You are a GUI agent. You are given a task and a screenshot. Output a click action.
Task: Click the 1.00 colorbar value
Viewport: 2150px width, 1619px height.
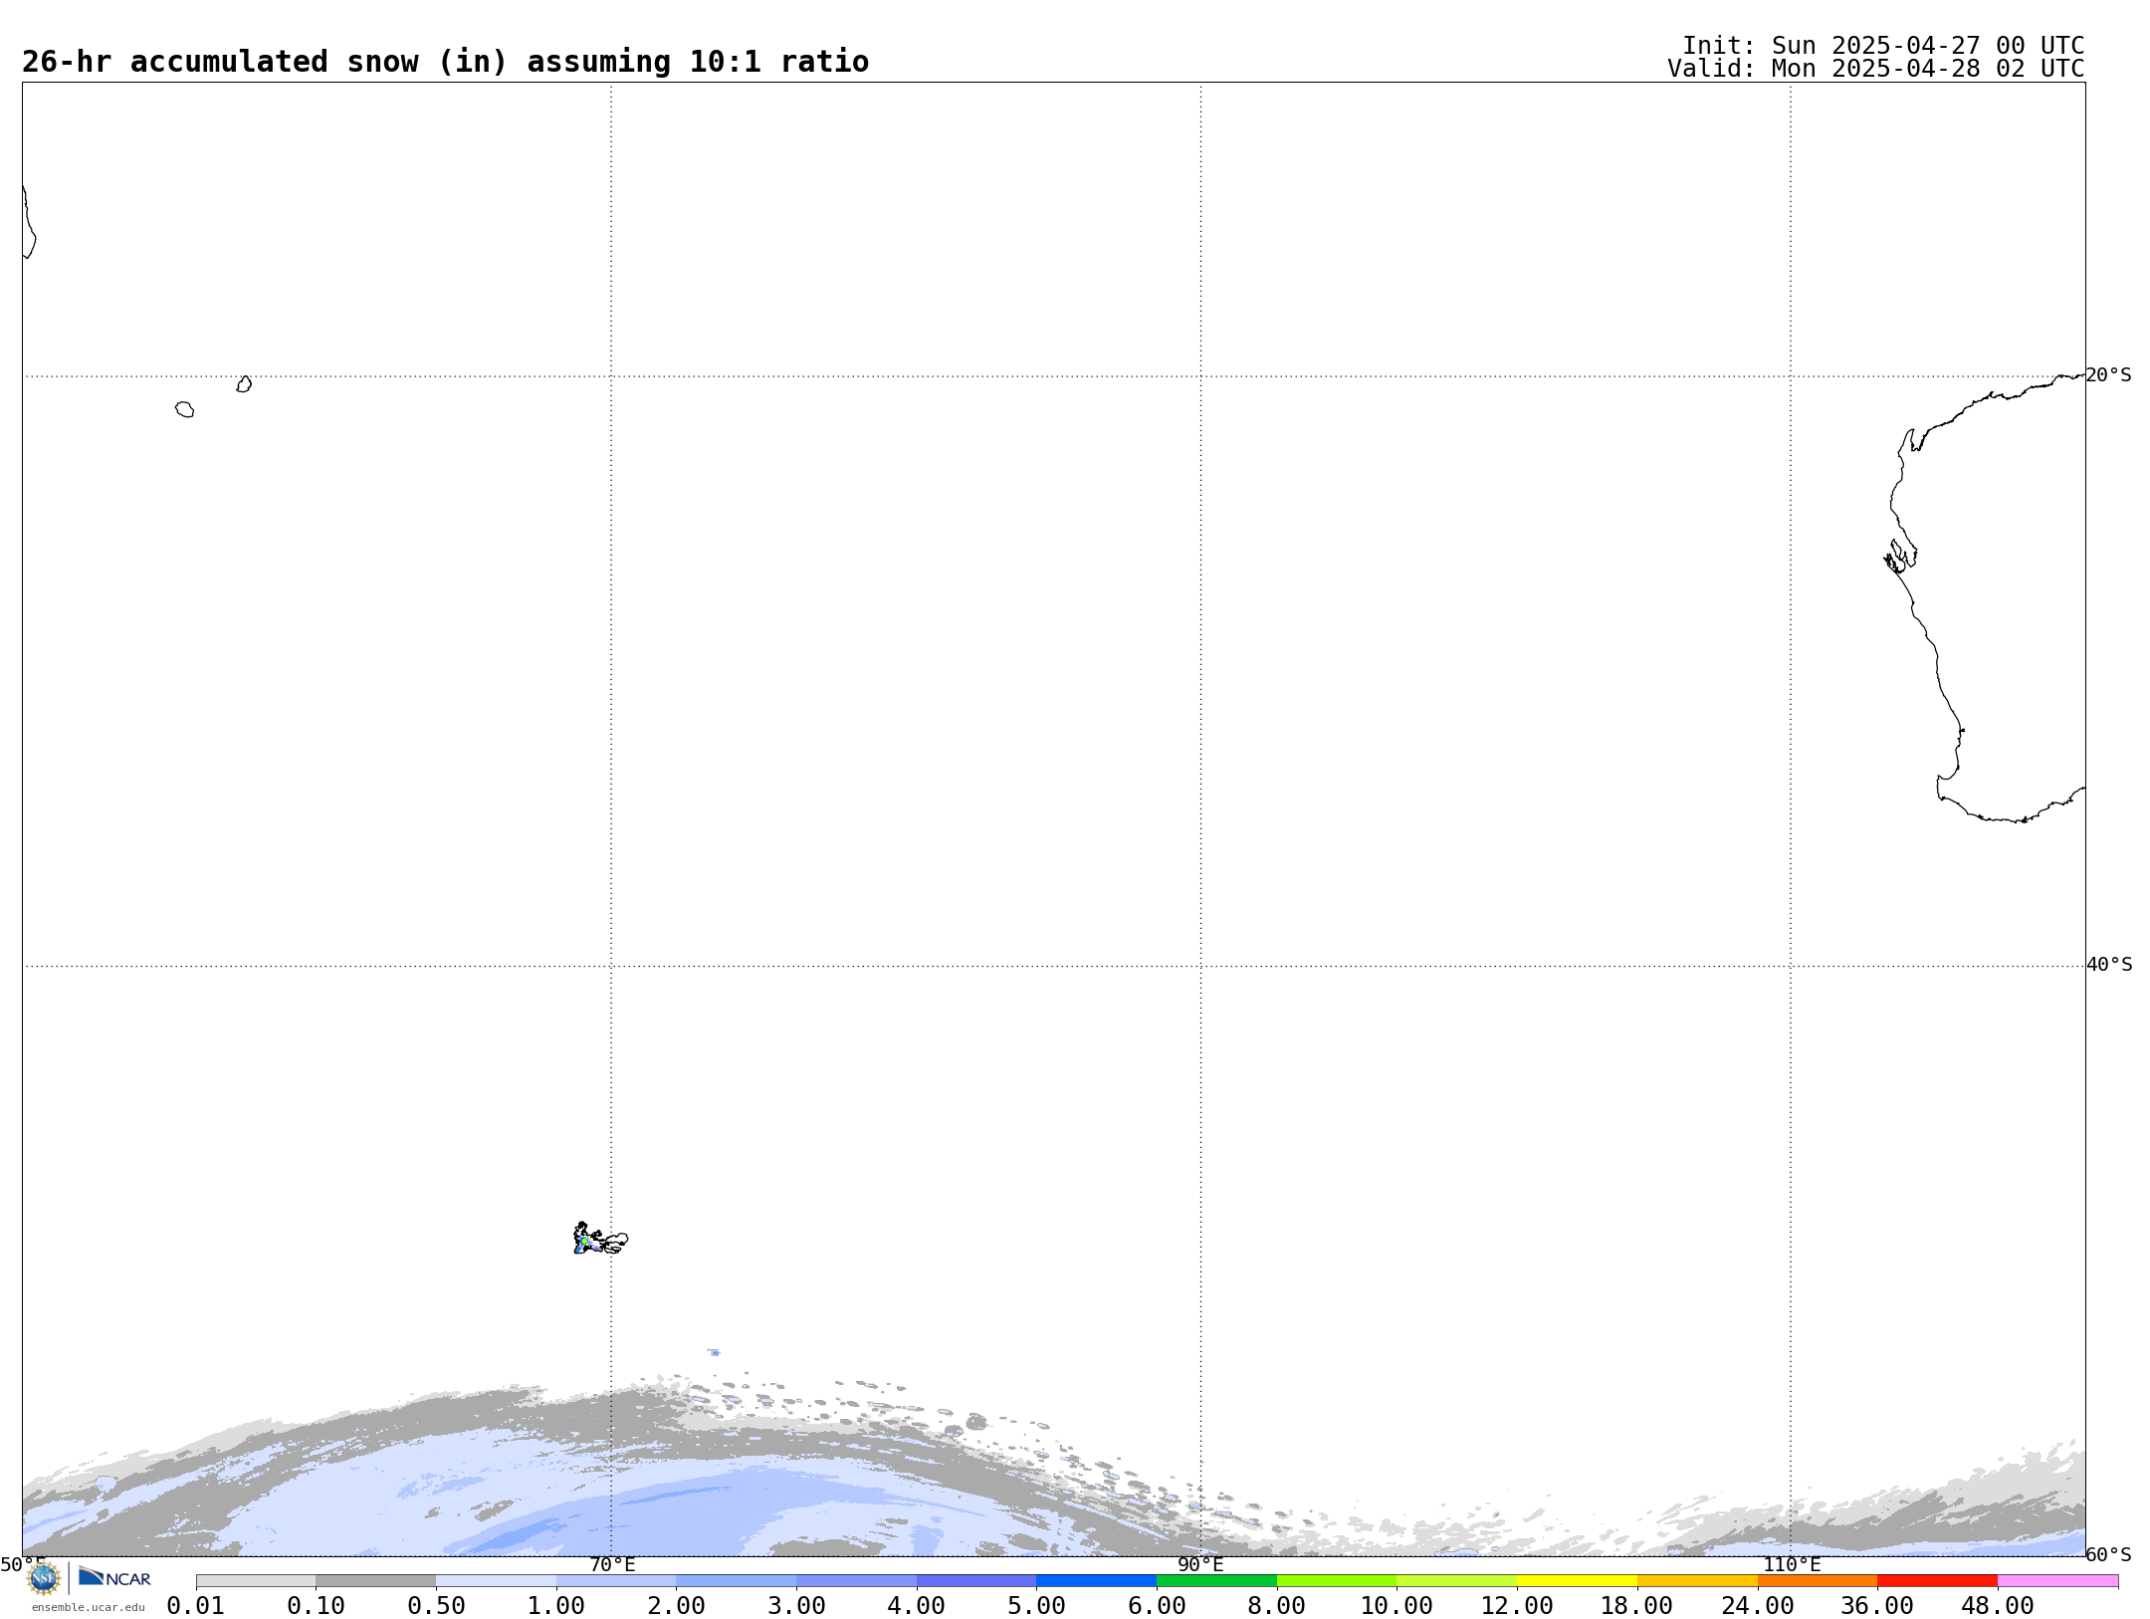556,1605
